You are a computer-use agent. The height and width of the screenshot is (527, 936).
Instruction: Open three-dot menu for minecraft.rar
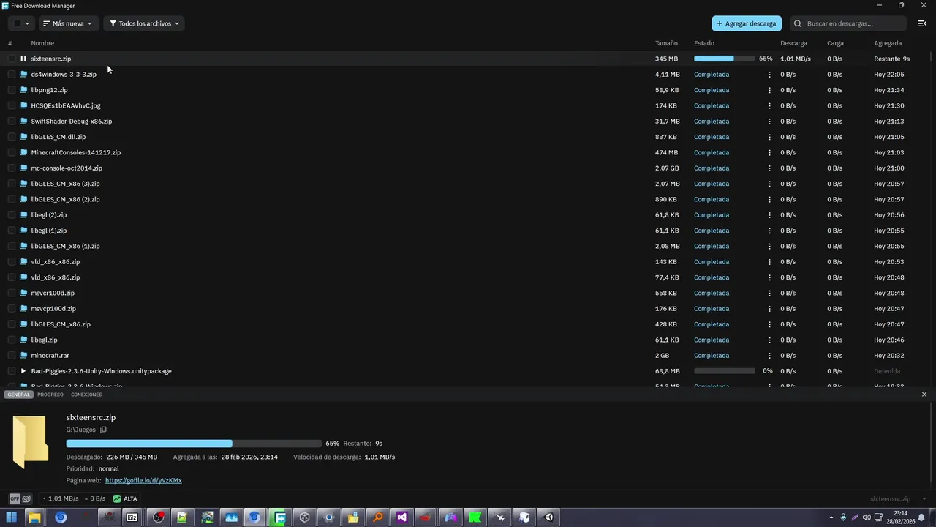769,355
